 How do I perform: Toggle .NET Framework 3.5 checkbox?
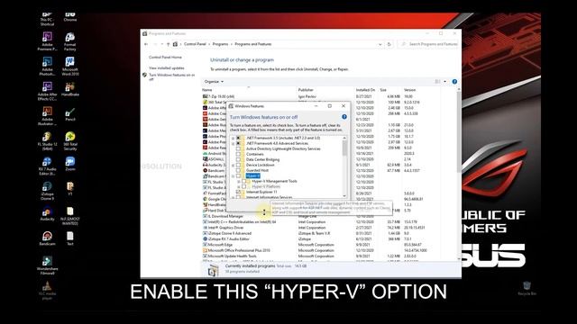click(x=238, y=138)
